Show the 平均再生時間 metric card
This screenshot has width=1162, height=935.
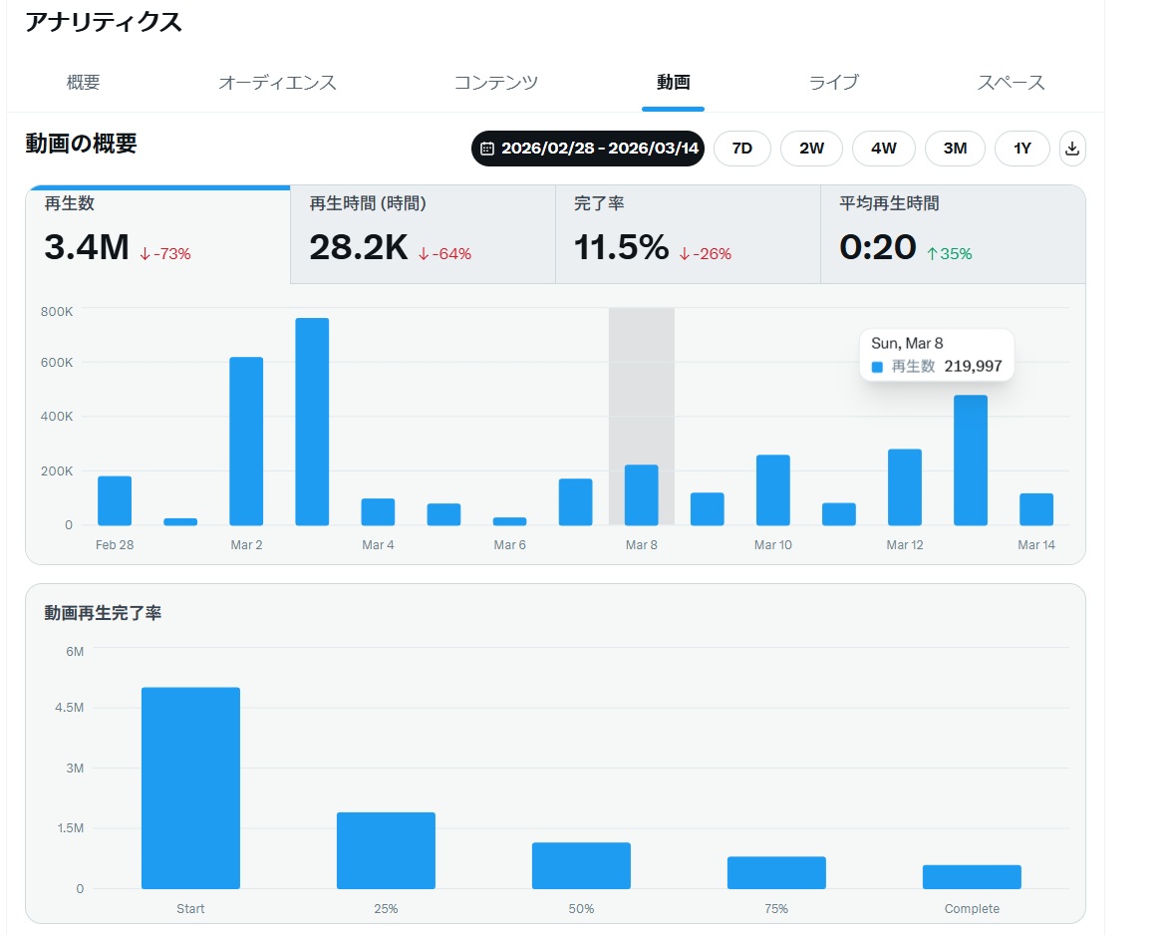(952, 234)
